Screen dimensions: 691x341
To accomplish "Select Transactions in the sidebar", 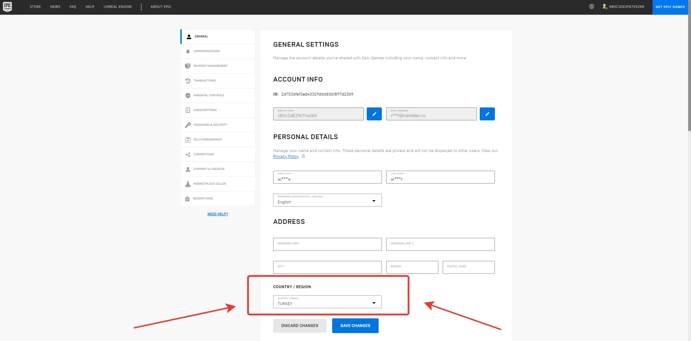I will coord(204,81).
